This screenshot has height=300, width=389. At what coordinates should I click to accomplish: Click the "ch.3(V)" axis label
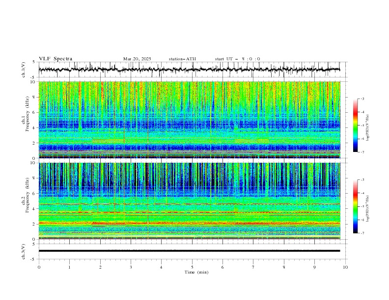(24, 251)
